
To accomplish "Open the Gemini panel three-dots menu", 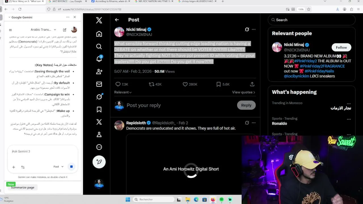I will click(x=68, y=17).
